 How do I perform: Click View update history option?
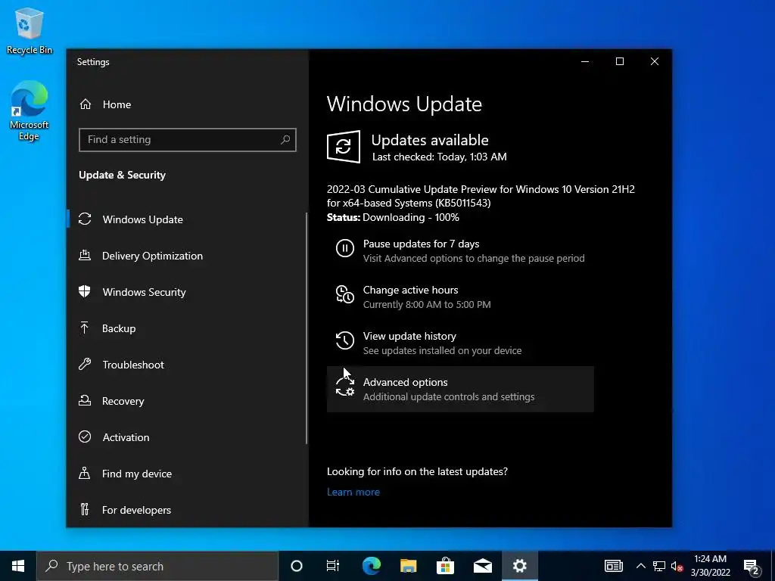pos(460,343)
